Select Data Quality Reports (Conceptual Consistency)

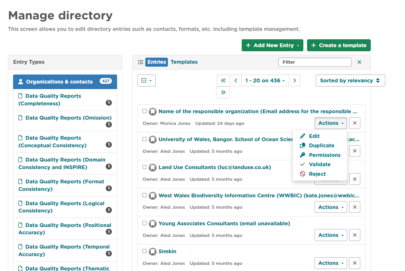pos(65,142)
